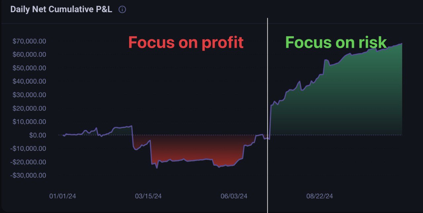Image resolution: width=423 pixels, height=213 pixels.
Task: Click the $70,000.00 y-axis label
Action: click(x=29, y=41)
